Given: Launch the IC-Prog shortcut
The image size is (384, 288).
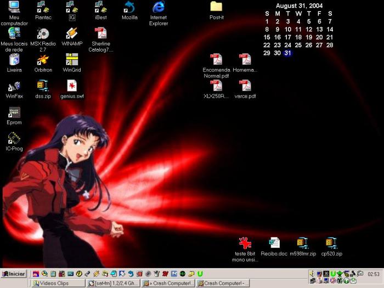Looking at the screenshot, I should (14, 142).
